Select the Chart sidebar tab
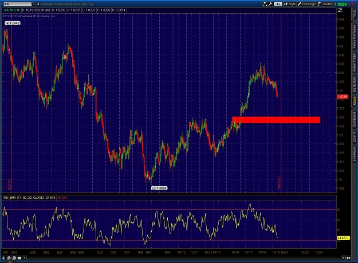The image size is (358, 263). pyautogui.click(x=354, y=101)
